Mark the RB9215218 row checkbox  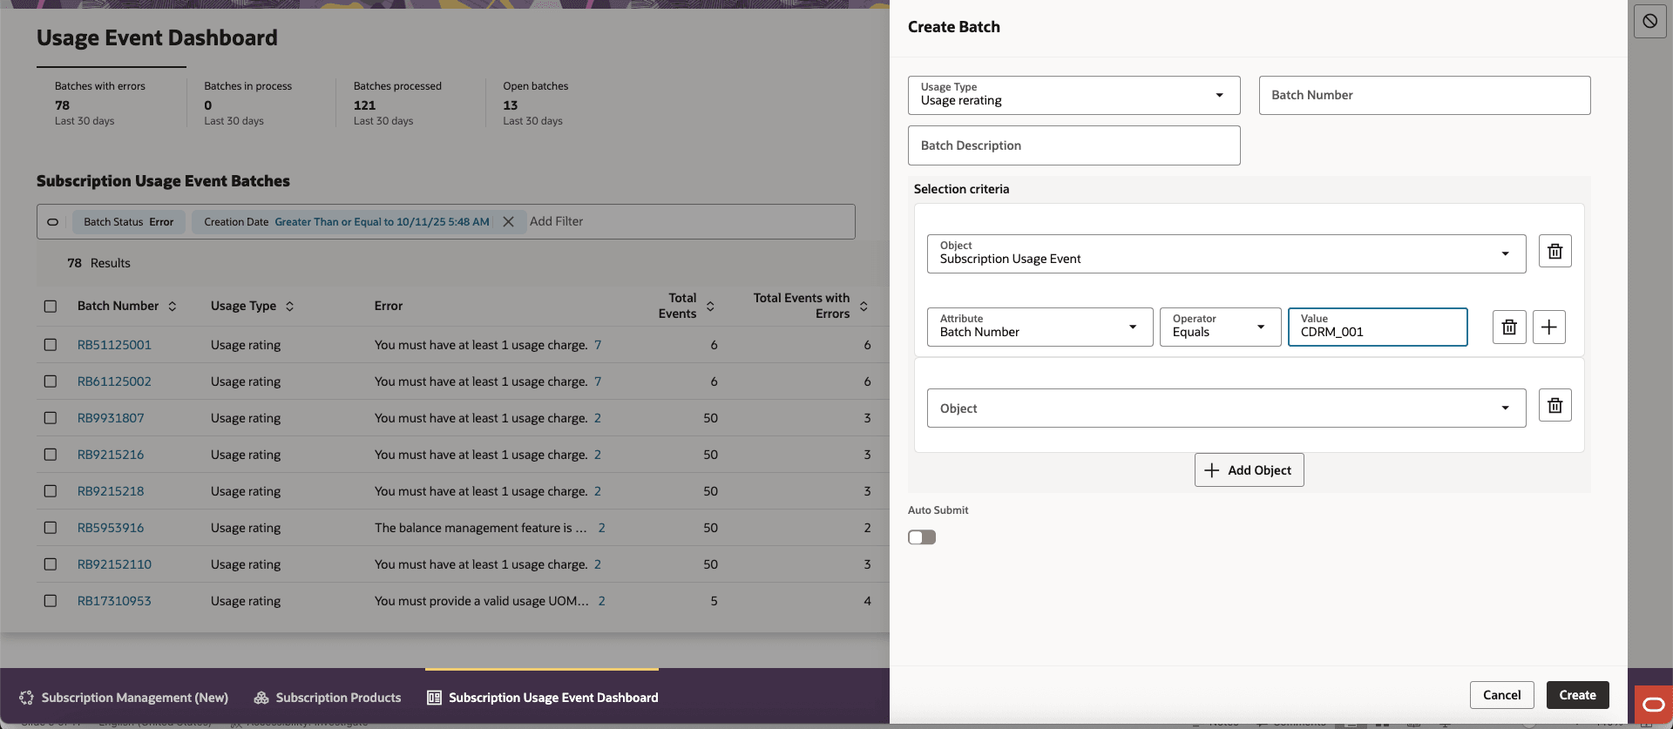pos(51,491)
